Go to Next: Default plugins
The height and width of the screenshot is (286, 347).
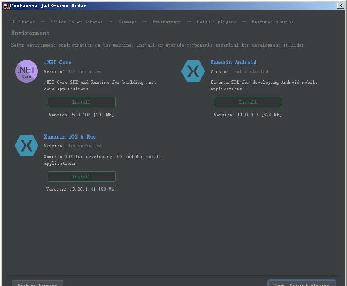(x=301, y=283)
